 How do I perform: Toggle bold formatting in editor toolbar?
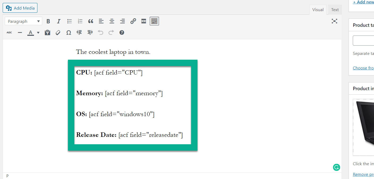click(48, 21)
